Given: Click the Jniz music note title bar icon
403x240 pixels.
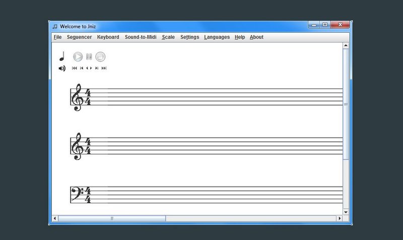Looking at the screenshot, I should tap(55, 27).
